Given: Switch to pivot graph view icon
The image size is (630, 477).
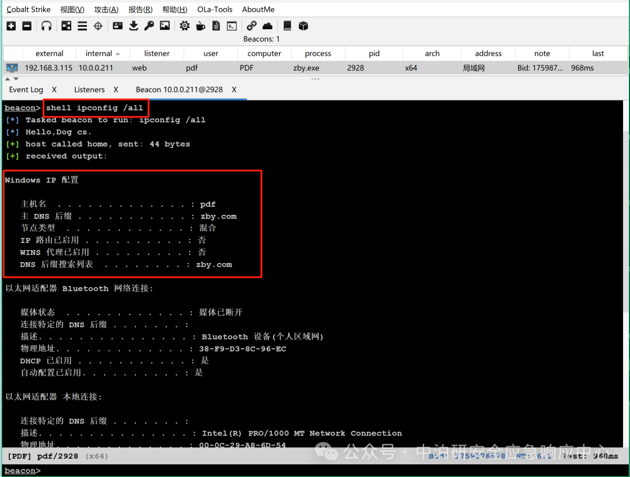Looking at the screenshot, I should [x=66, y=26].
